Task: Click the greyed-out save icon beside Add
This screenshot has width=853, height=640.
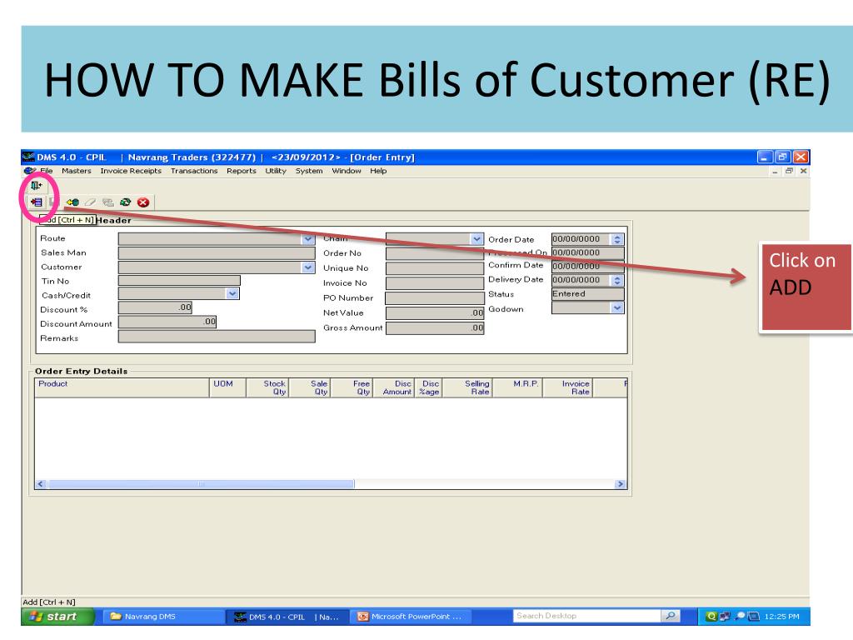Action: pyautogui.click(x=52, y=202)
